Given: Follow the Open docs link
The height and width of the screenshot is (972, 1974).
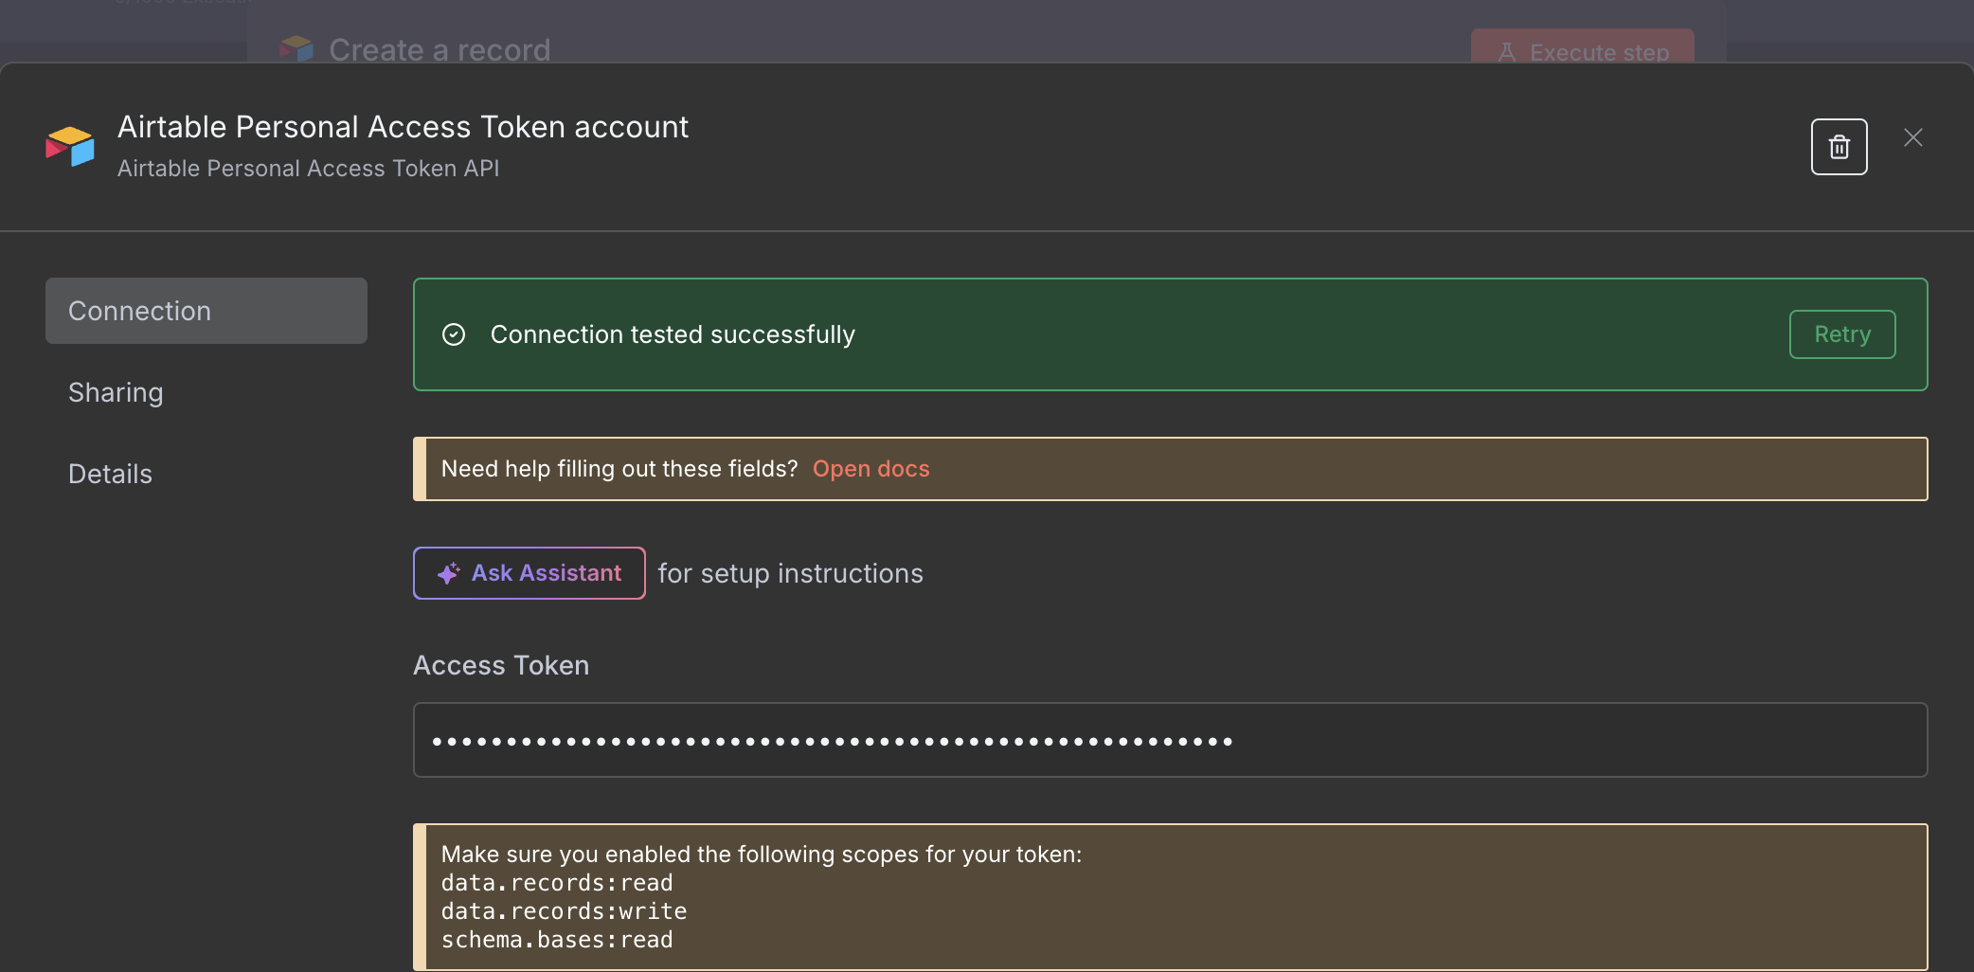Looking at the screenshot, I should click(870, 469).
